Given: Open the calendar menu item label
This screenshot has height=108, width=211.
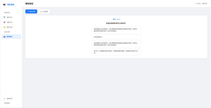Looking at the screenshot, I should point(9,17).
